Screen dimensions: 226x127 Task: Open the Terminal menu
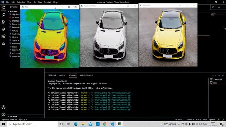point(47,2)
